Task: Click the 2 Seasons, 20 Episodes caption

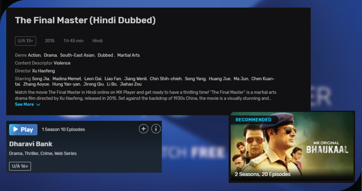Action: [x=263, y=174]
